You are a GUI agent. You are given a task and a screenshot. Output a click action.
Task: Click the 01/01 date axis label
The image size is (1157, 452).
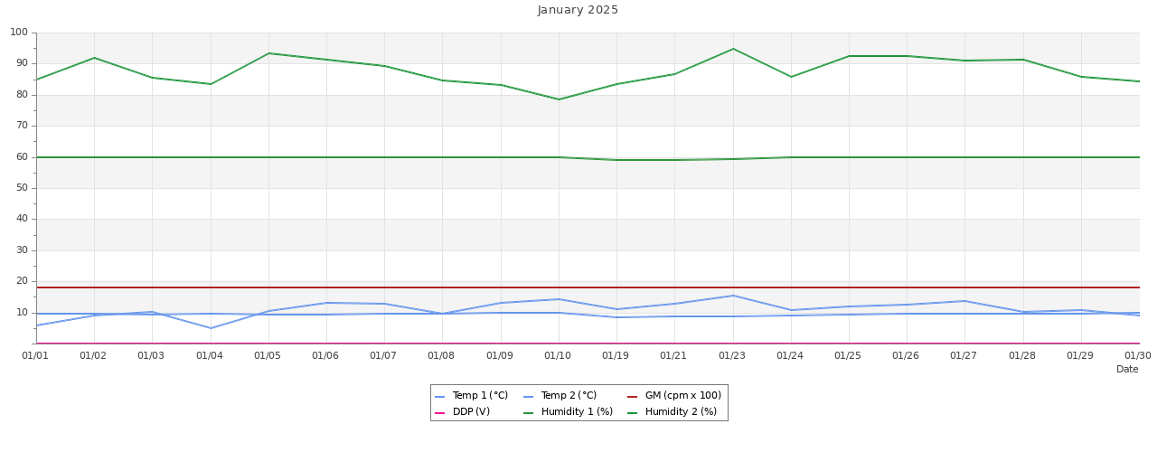coord(35,356)
